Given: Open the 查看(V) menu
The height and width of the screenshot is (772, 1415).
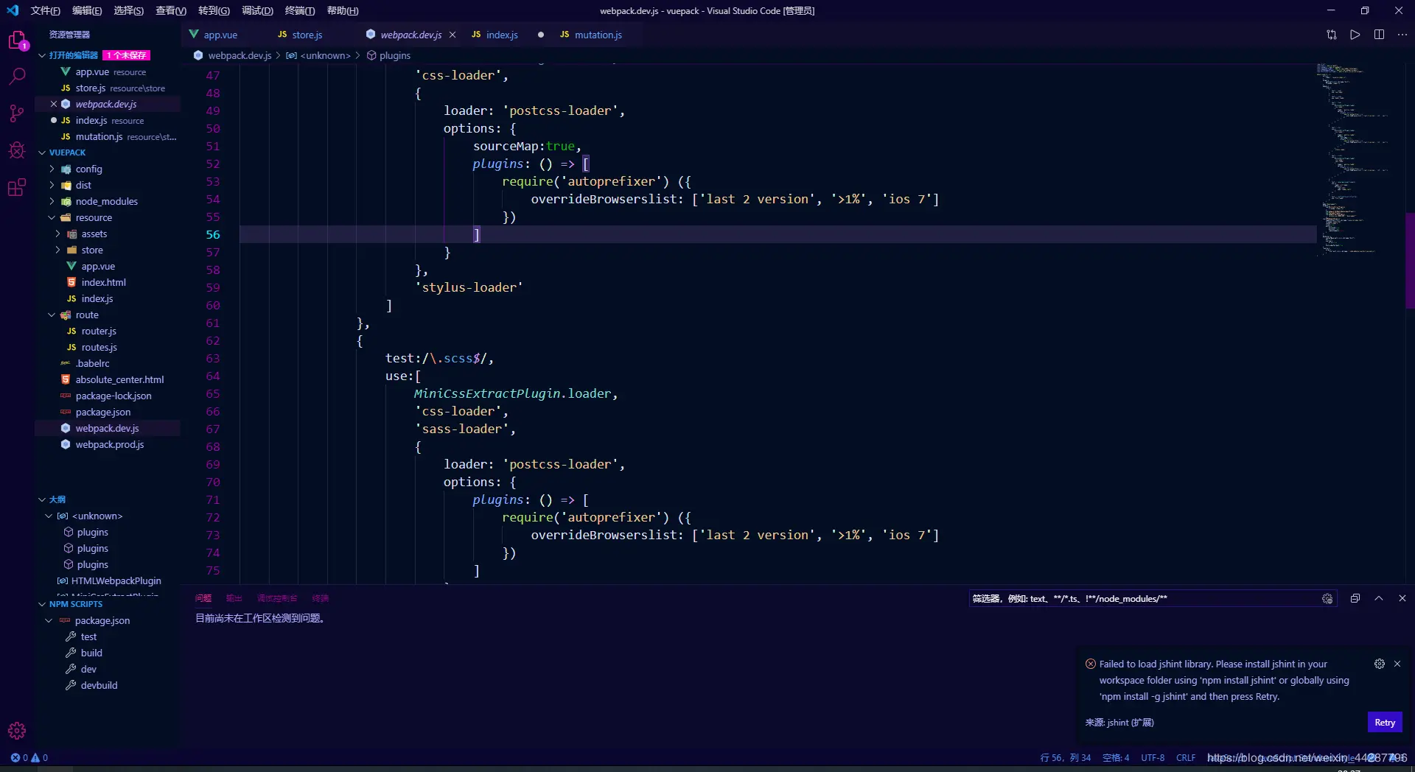Looking at the screenshot, I should point(171,10).
